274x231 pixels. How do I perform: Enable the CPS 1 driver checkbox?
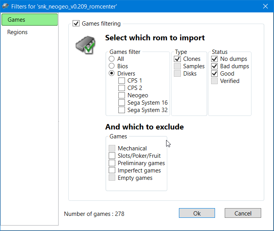(122, 81)
